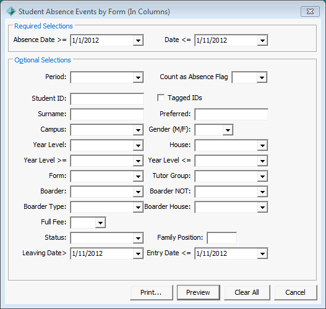Open the Full Fee dropdown
The image size is (326, 309).
coord(100,222)
